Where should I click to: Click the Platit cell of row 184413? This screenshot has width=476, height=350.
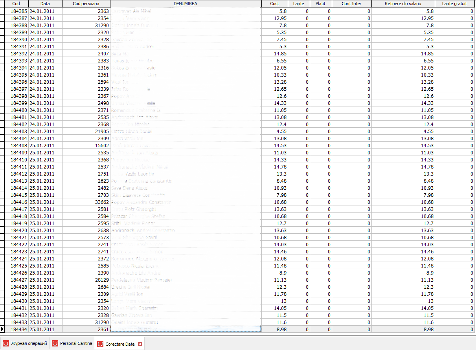(321, 181)
